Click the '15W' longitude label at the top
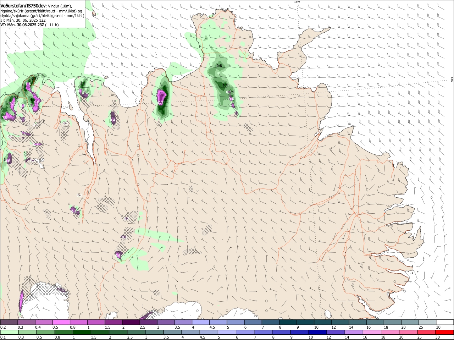Image resolution: width=454 pixels, height=340 pixels. (x=297, y=2)
